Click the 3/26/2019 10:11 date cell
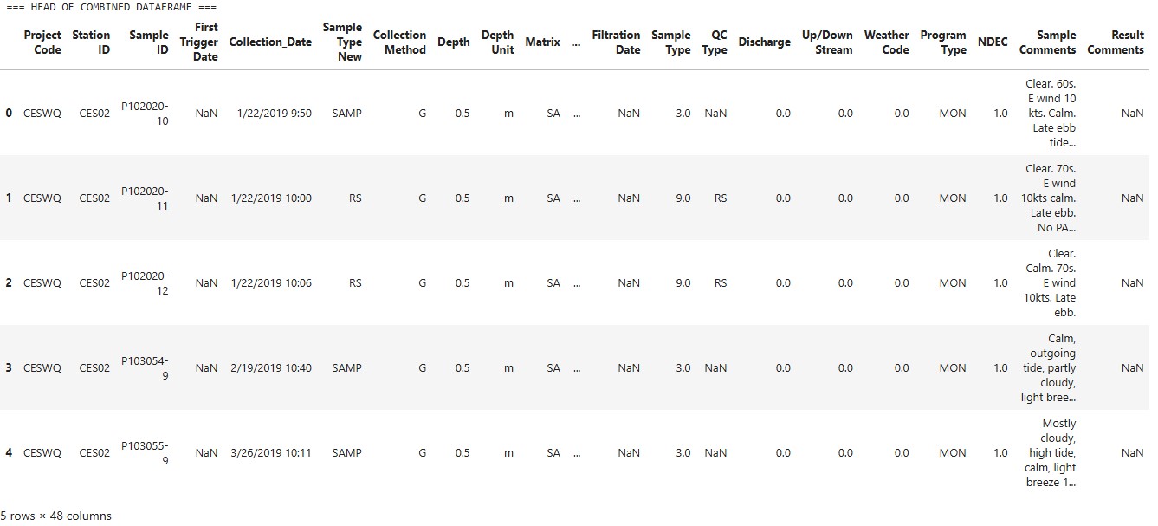Screen dimensions: 1158x526 tap(271, 453)
